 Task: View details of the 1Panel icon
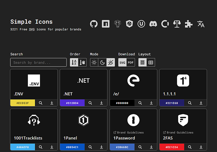(x=90, y=147)
